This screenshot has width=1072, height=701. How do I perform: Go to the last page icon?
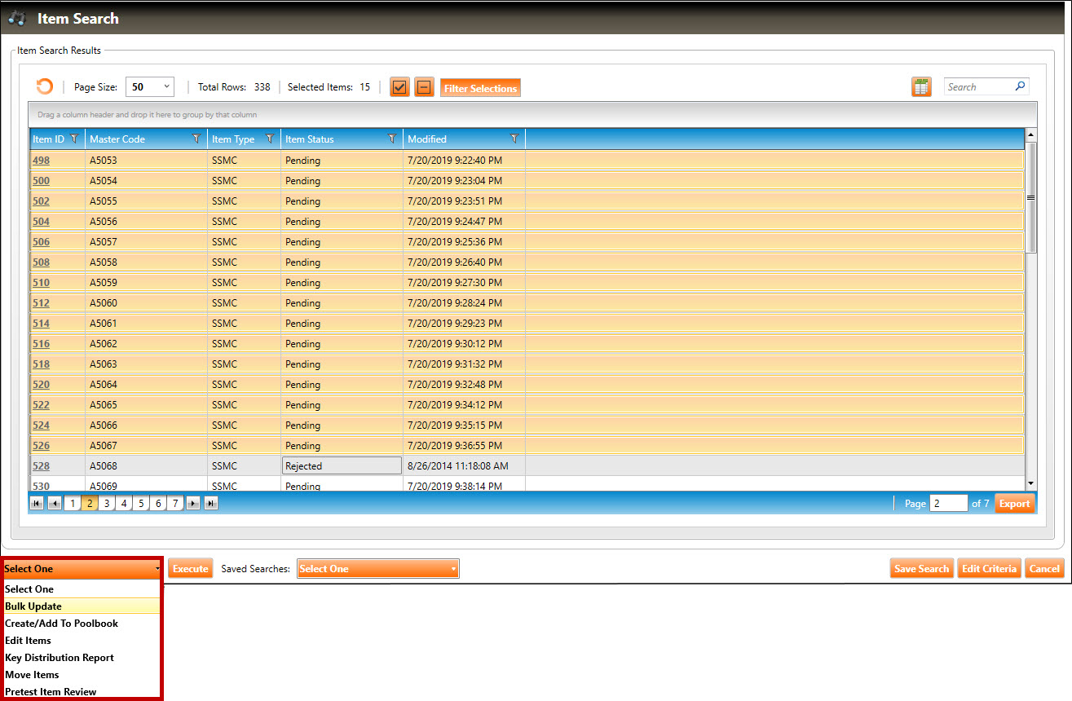[x=210, y=504]
